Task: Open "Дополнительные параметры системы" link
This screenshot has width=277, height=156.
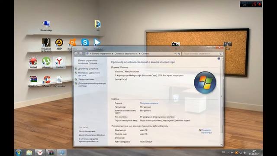Action: (92, 84)
